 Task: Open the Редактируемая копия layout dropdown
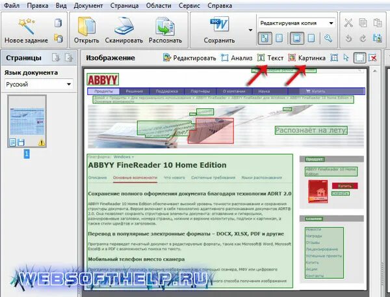[x=297, y=23]
